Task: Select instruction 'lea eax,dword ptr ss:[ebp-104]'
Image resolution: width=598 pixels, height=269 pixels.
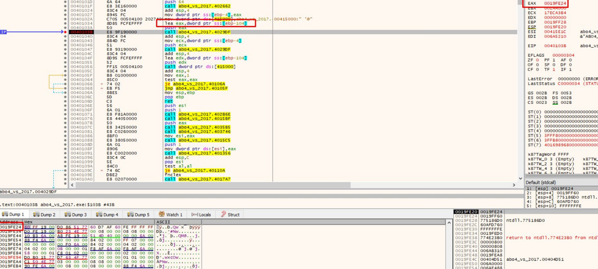Action: (x=206, y=23)
